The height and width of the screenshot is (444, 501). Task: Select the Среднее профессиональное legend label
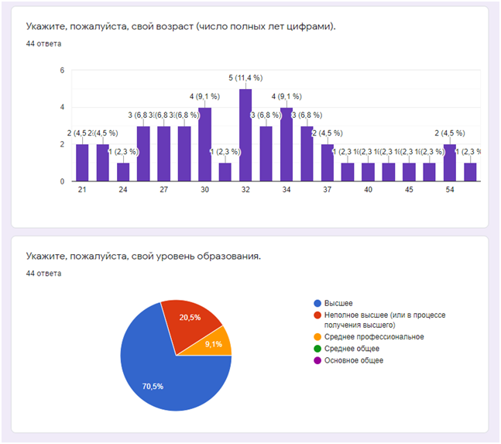(x=374, y=337)
